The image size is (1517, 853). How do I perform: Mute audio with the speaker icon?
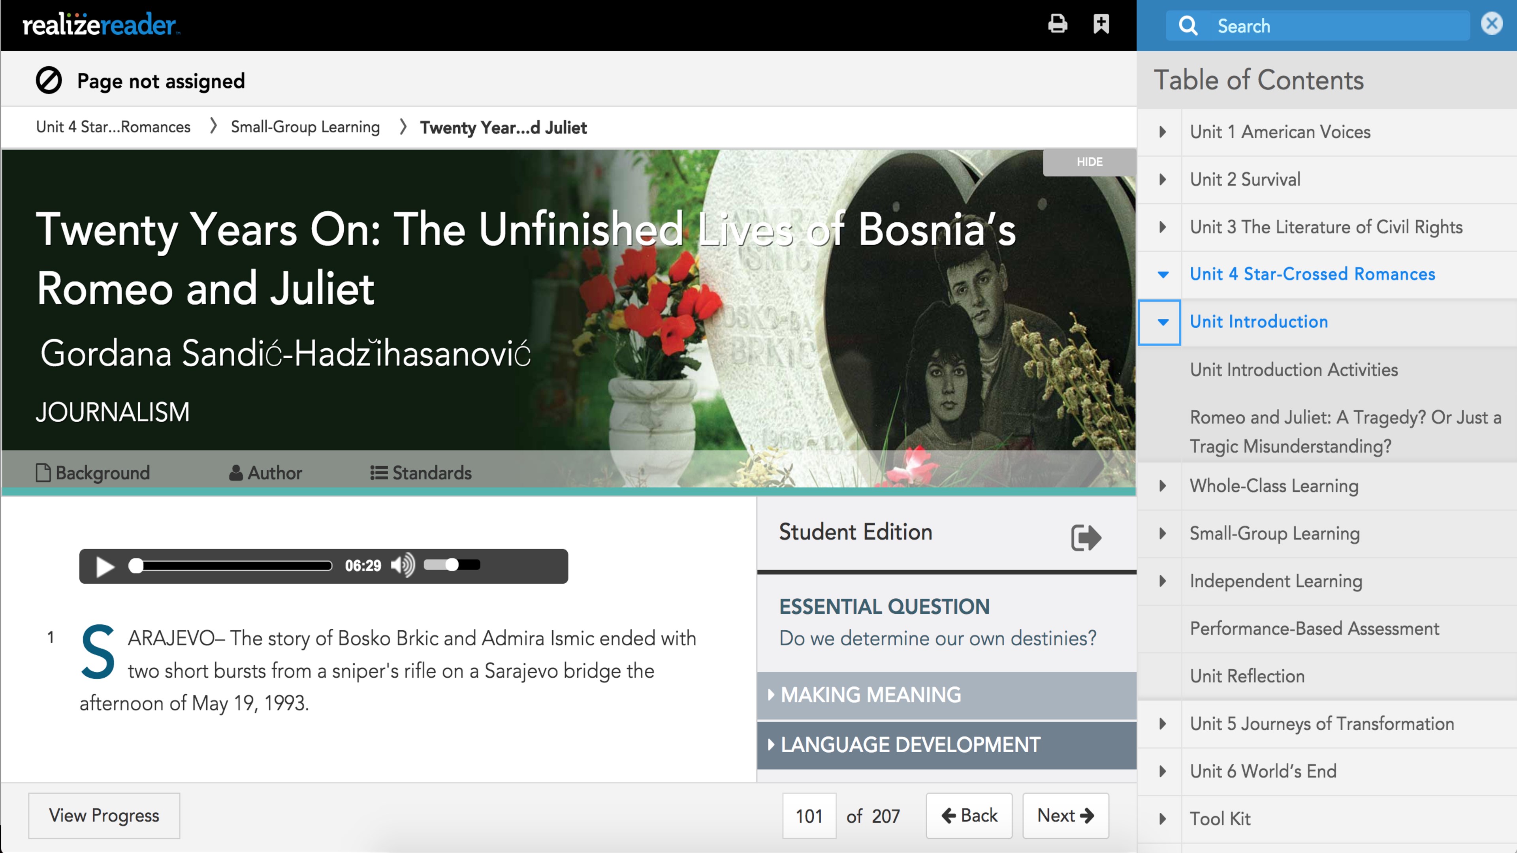pyautogui.click(x=403, y=566)
